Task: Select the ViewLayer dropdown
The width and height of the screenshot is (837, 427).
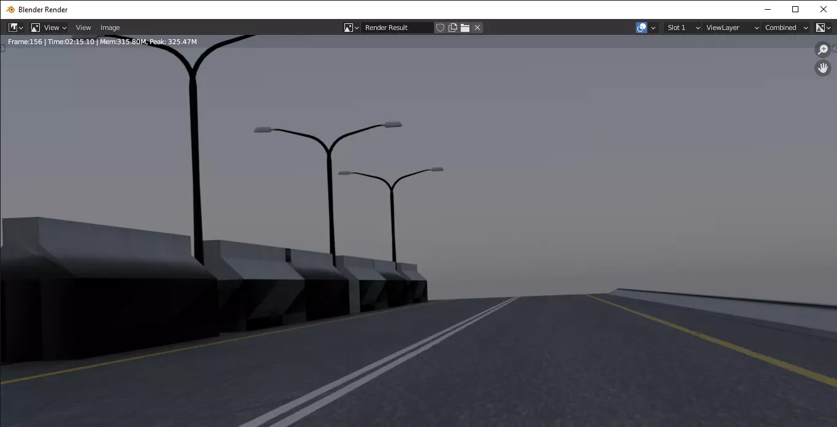Action: [x=732, y=28]
